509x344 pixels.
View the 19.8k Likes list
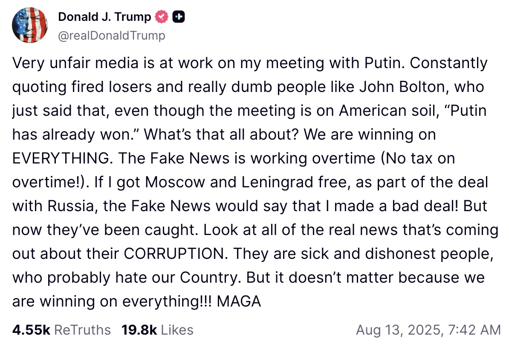point(157,330)
